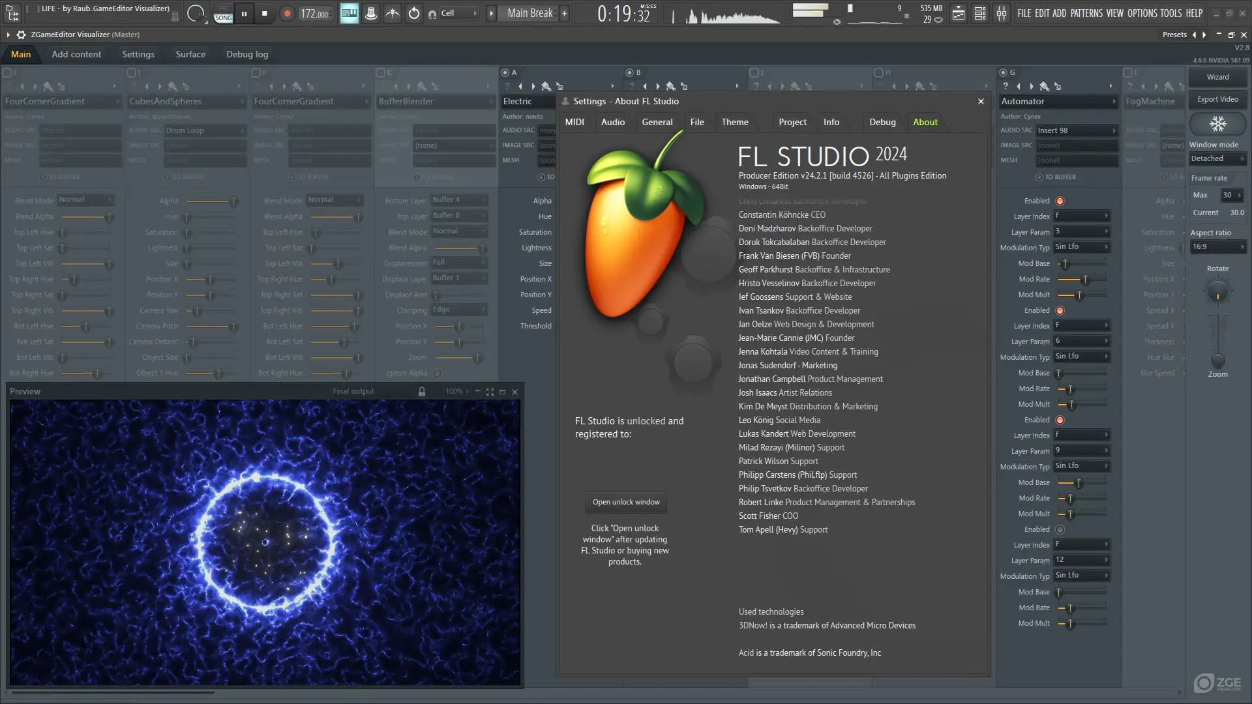
Task: Click the loop recording icon
Action: 414,13
